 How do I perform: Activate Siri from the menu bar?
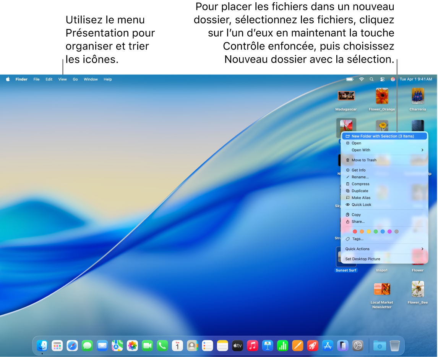pyautogui.click(x=393, y=79)
